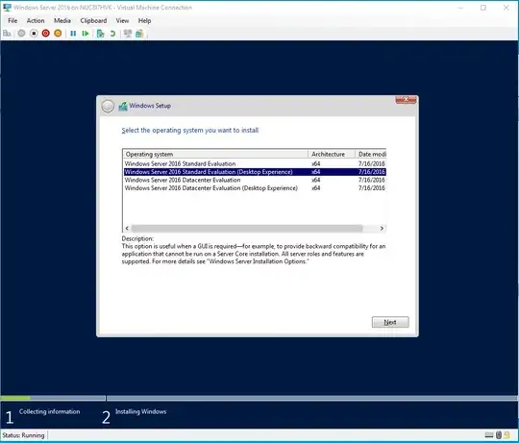Click 7/16/2016 in the Standard Evaluation row
519x443 pixels.
(372, 163)
